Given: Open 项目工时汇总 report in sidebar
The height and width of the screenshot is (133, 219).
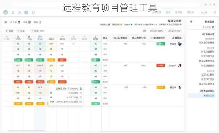Looking at the screenshot, I should [208, 75].
